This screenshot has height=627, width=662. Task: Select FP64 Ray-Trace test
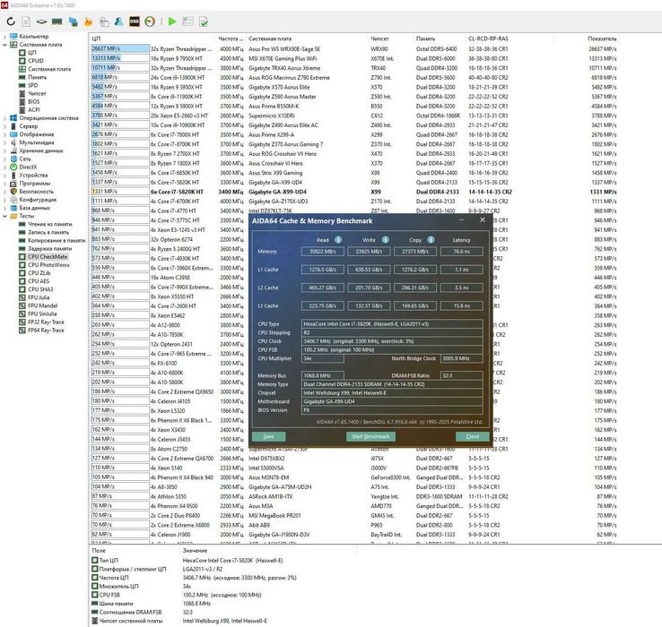tap(46, 331)
